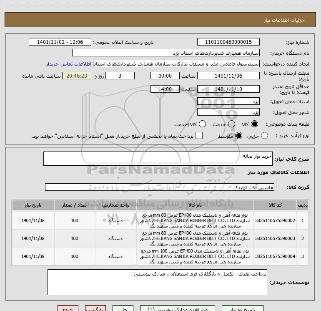
Task: Click the 60 mm conveyor belt item name
Action: [x=195, y=220]
